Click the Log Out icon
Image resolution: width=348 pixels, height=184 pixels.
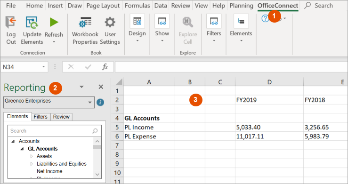(11, 22)
